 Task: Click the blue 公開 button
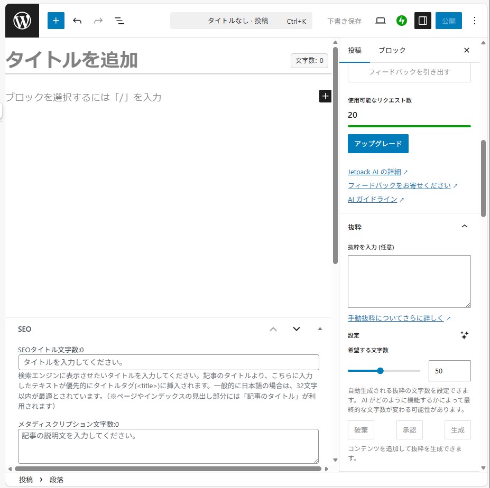448,21
